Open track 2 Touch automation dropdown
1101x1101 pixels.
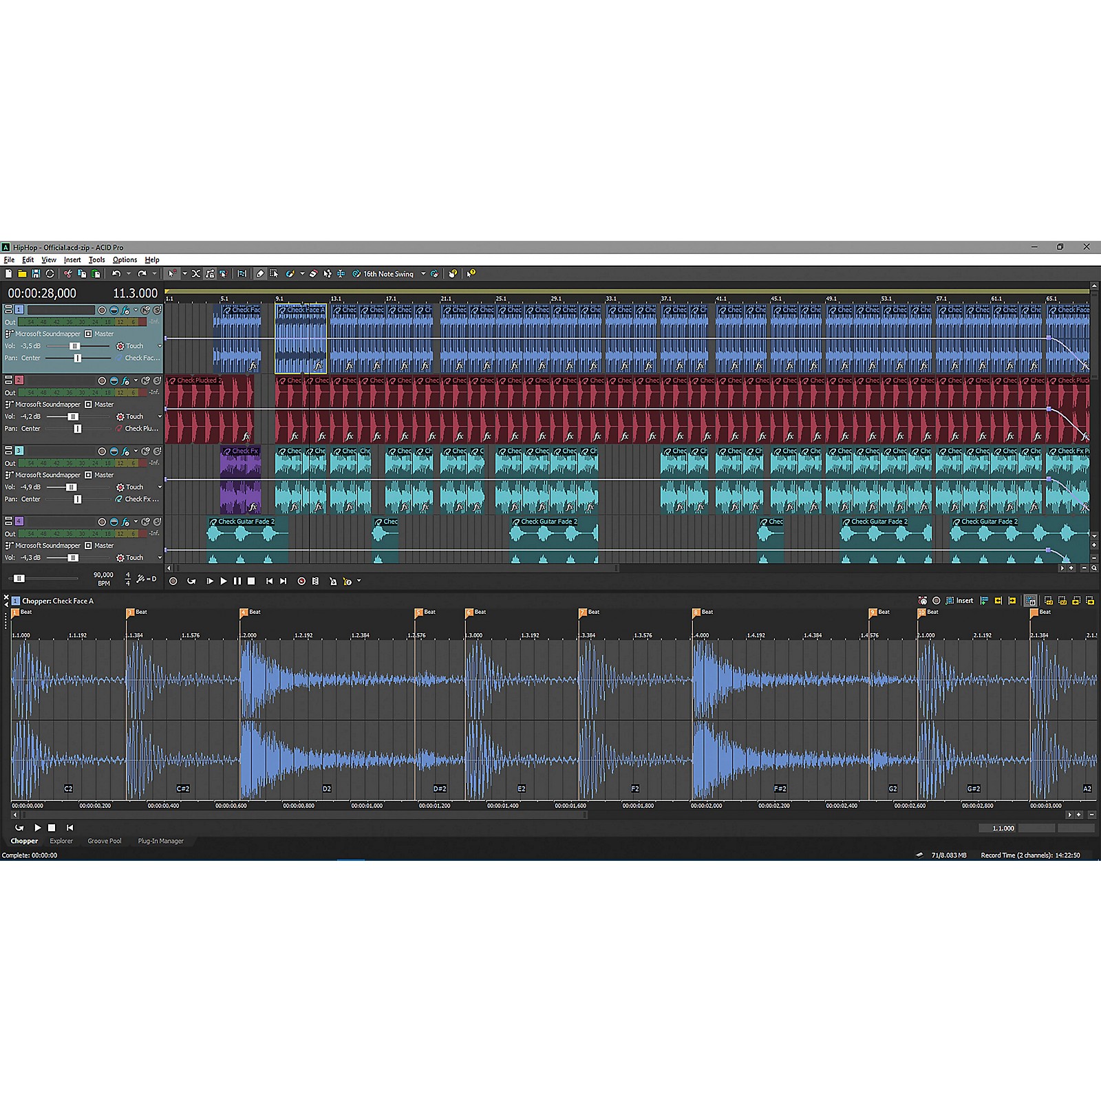click(160, 416)
